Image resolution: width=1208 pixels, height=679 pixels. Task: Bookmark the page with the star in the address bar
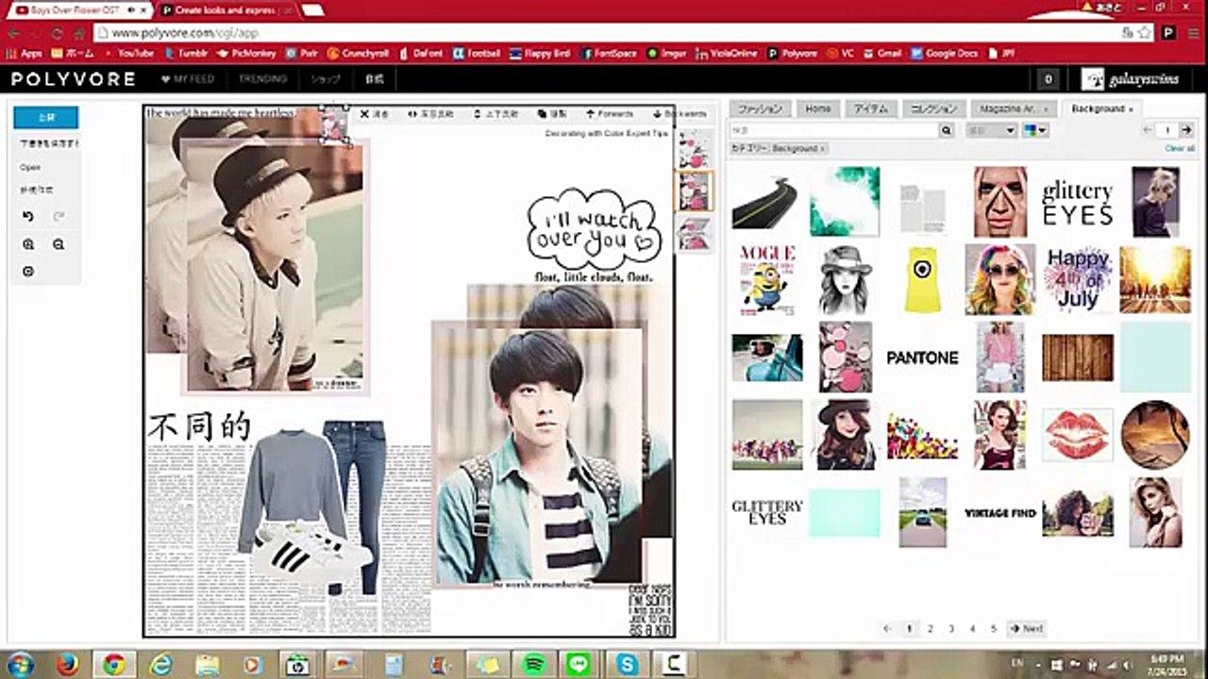[1145, 33]
